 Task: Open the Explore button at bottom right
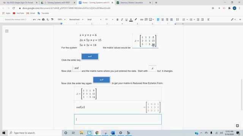237,126
